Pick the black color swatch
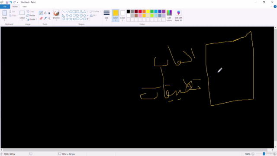This screenshot has width=277, height=156. pos(128,12)
